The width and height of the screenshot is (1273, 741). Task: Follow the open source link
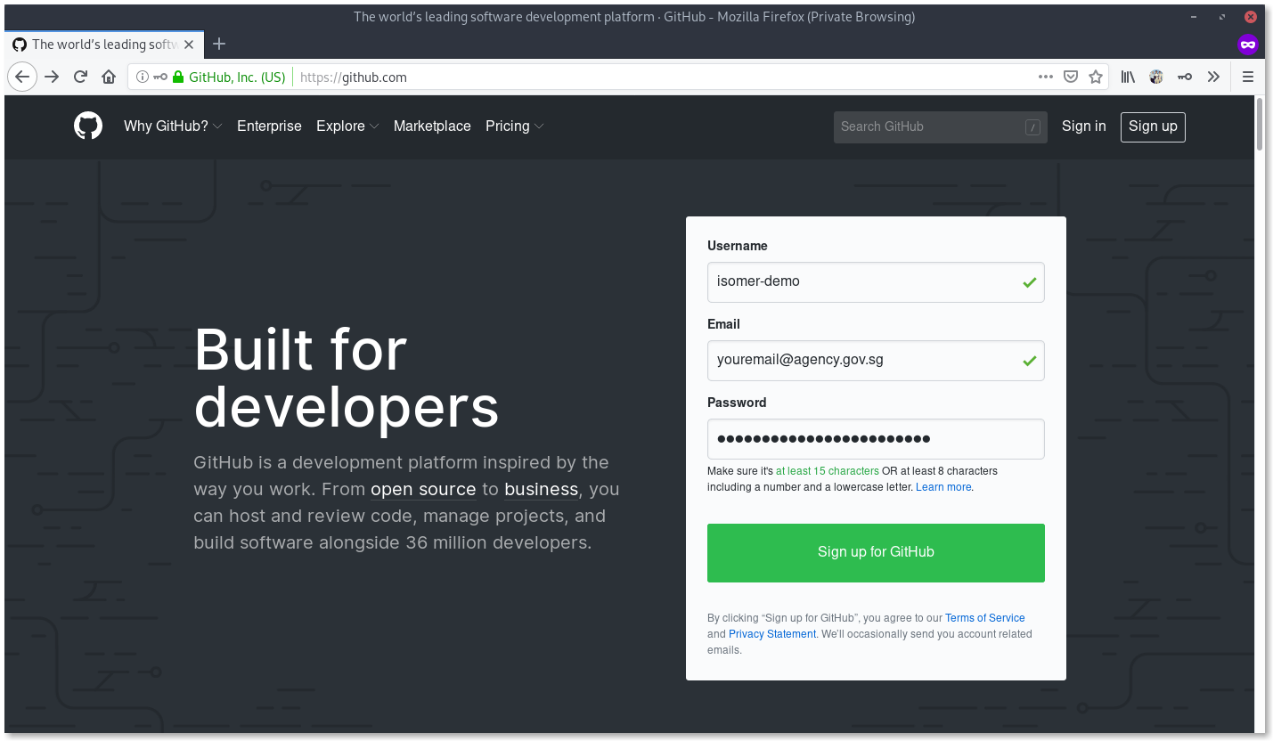(x=423, y=489)
